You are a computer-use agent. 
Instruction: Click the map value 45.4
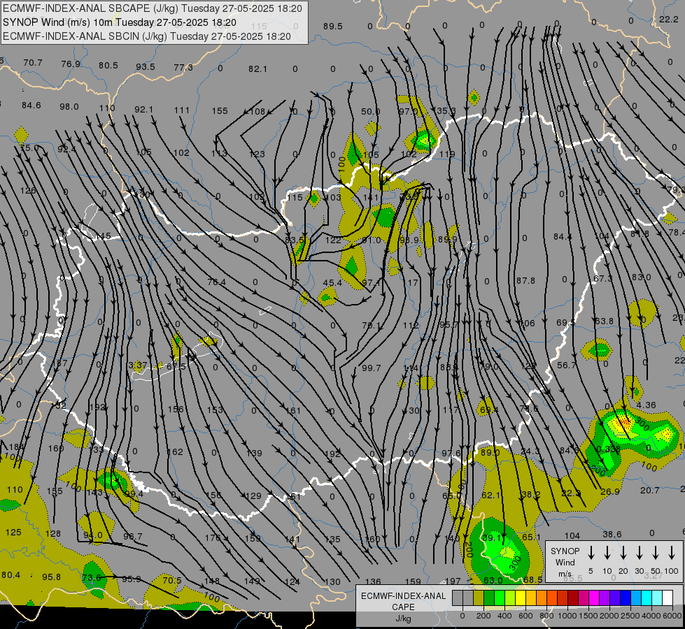click(332, 283)
